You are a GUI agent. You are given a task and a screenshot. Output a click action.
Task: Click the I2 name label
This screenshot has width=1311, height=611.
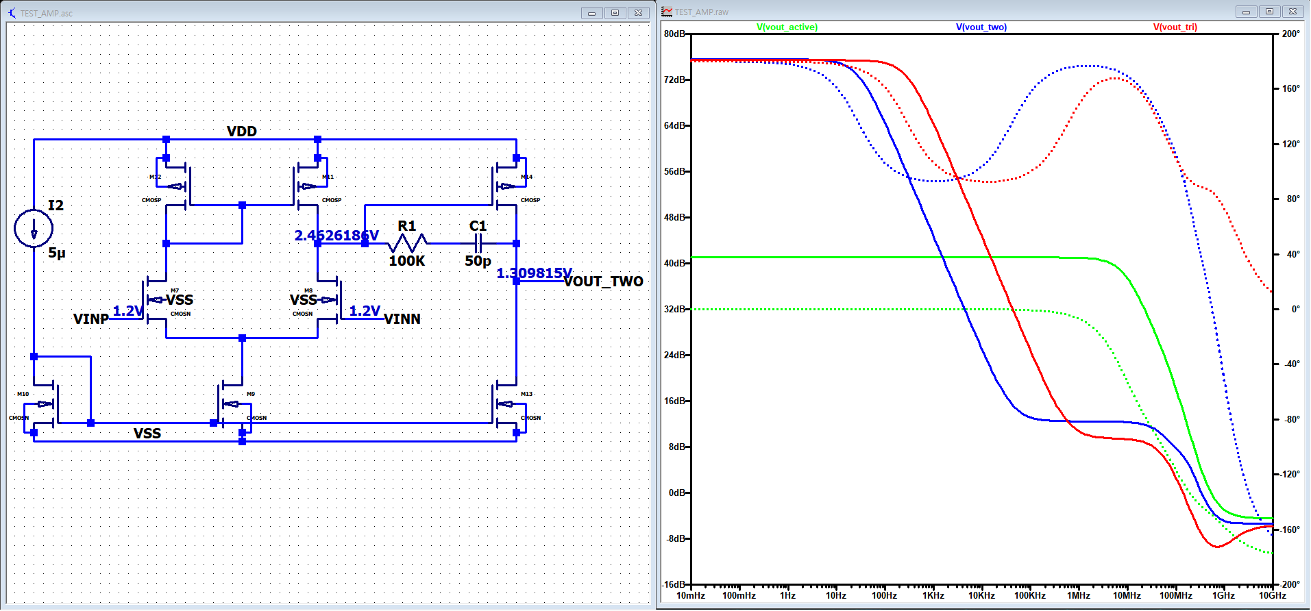click(x=56, y=205)
